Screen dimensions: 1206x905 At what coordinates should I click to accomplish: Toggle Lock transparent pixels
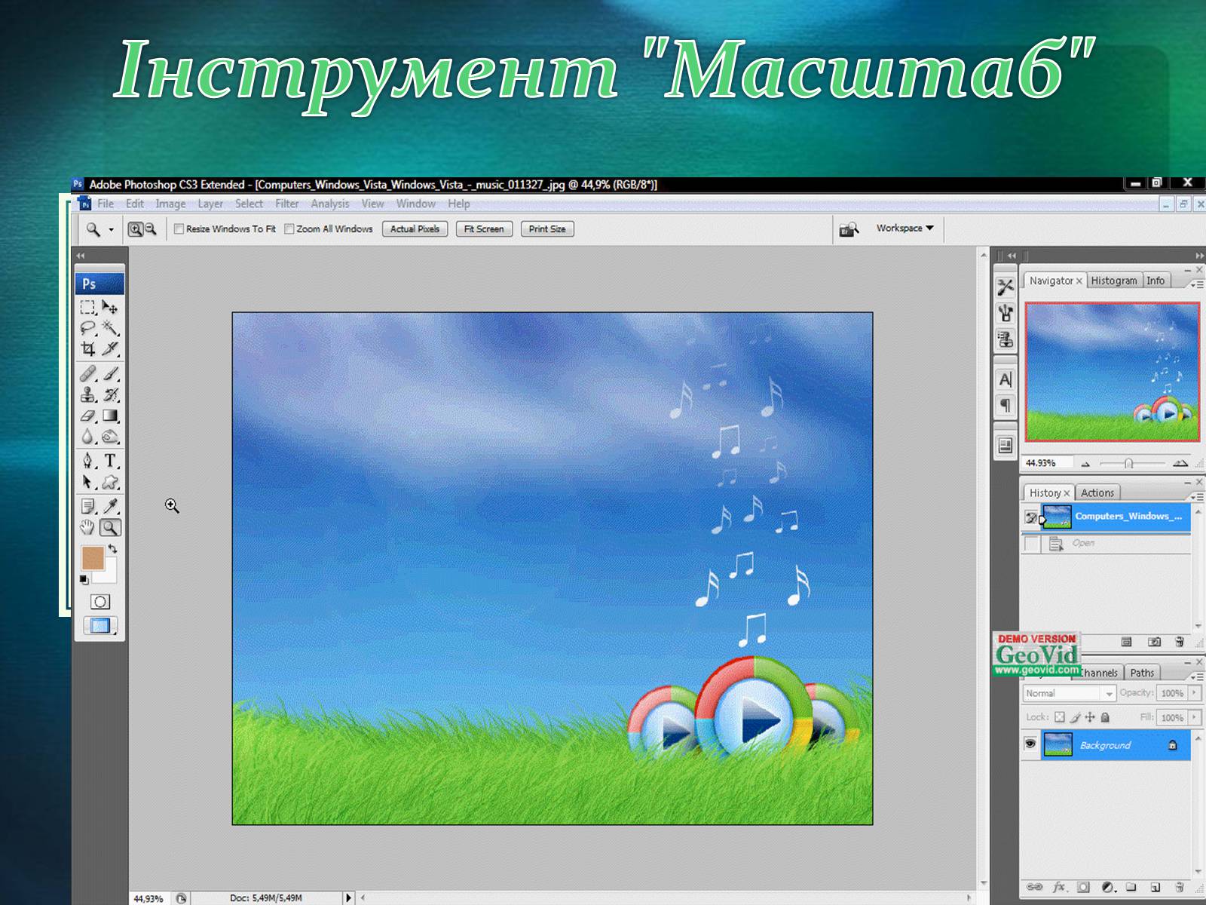[1059, 717]
